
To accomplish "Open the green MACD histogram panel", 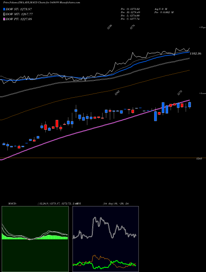I will click(x=35, y=239).
